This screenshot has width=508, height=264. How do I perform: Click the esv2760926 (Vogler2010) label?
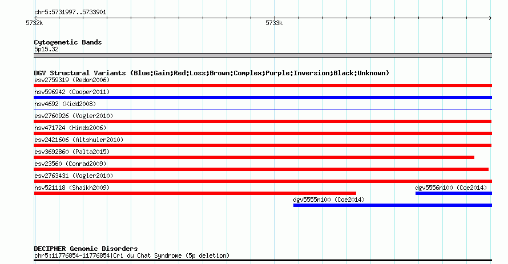[x=74, y=116]
